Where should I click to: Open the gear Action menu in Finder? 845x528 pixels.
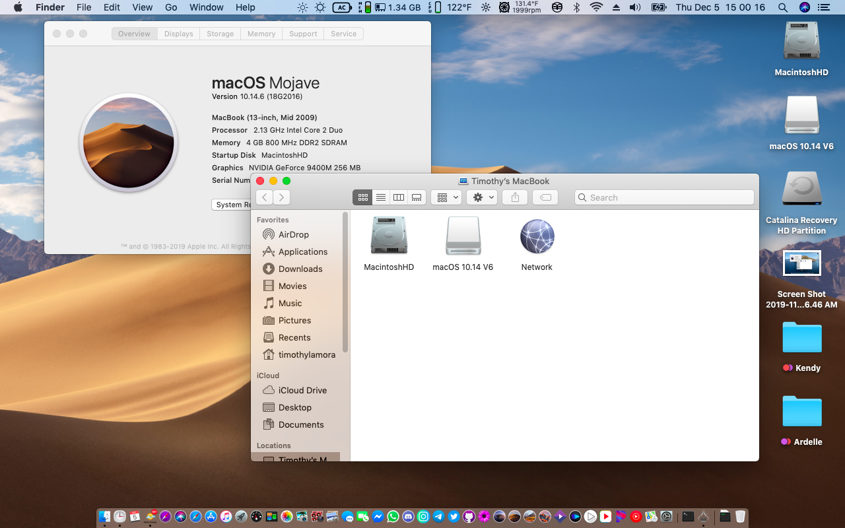[482, 197]
